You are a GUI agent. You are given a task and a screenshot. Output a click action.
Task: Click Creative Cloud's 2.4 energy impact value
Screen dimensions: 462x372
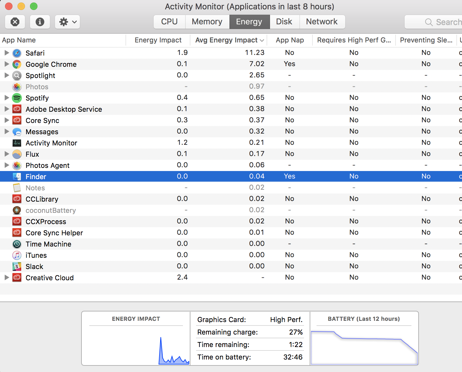click(x=182, y=277)
